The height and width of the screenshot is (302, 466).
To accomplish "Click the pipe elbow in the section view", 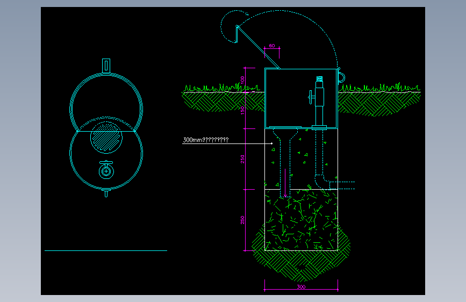I will 322,181.
